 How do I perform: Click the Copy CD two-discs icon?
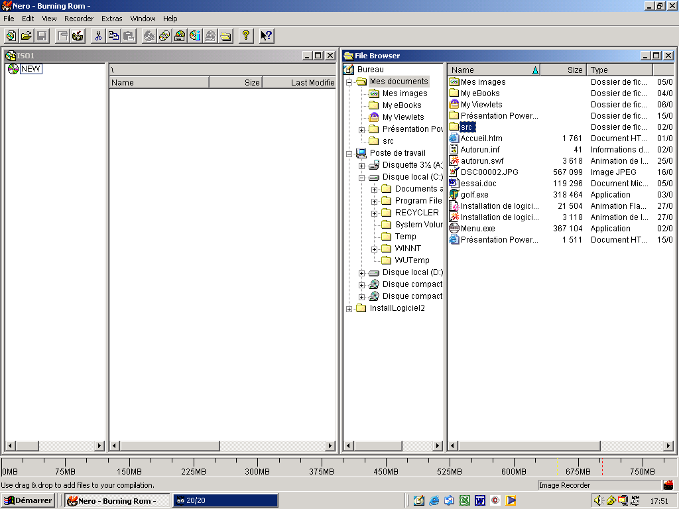pos(164,36)
